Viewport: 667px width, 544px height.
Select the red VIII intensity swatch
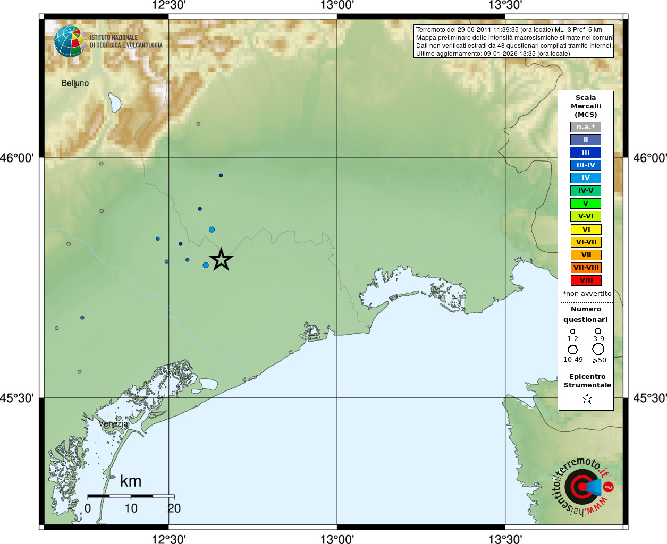coord(586,280)
